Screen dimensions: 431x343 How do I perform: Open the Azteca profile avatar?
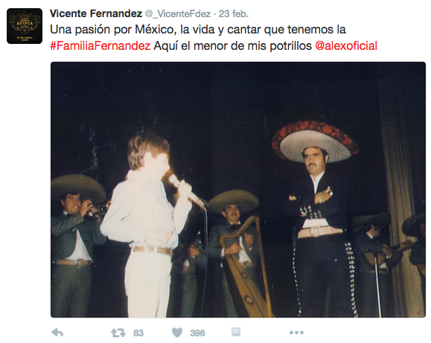click(x=25, y=26)
